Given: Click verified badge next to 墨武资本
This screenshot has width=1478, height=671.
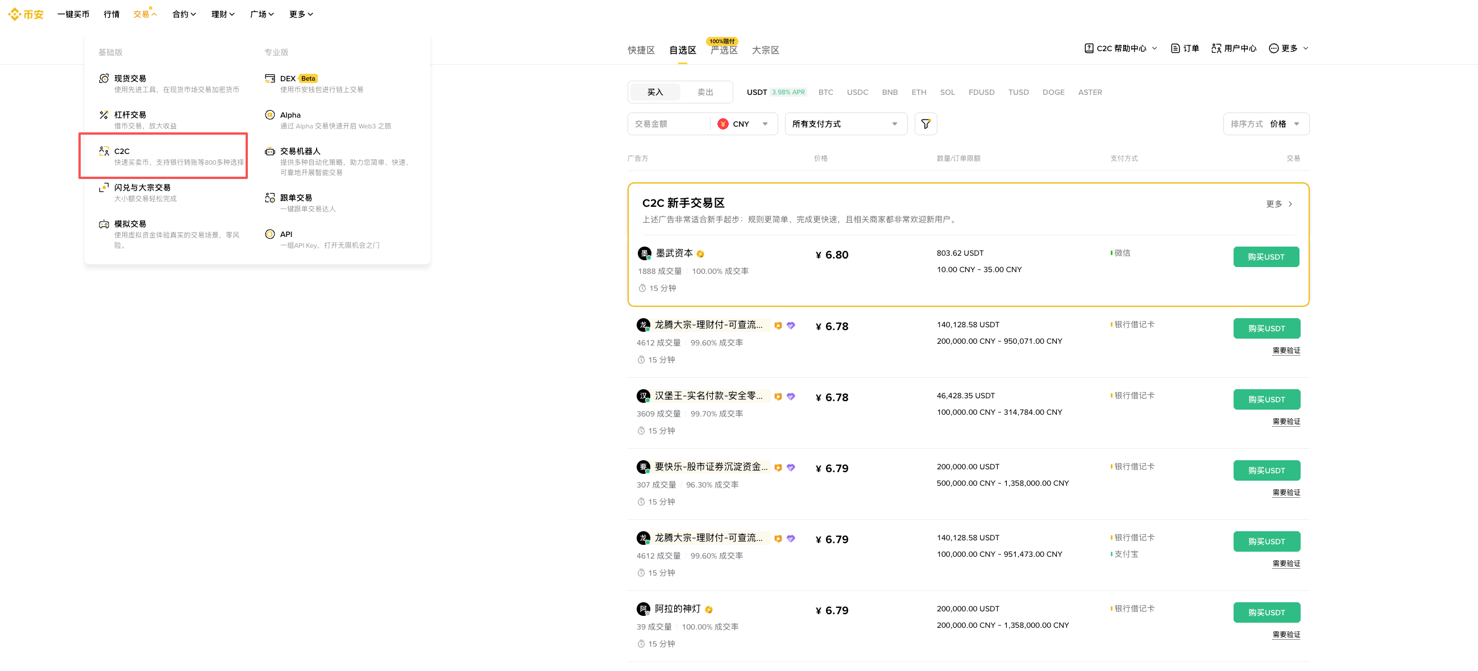Looking at the screenshot, I should (700, 254).
